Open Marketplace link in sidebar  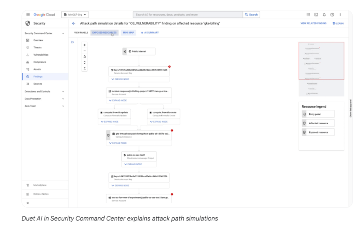[40, 185]
